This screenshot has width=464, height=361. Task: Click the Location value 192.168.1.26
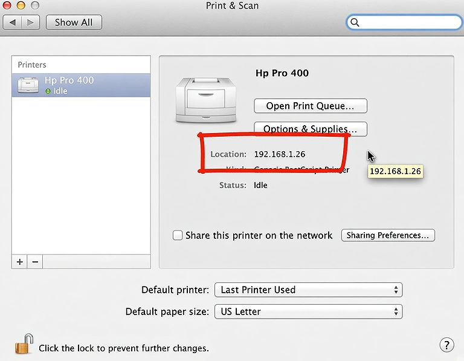[x=280, y=154]
